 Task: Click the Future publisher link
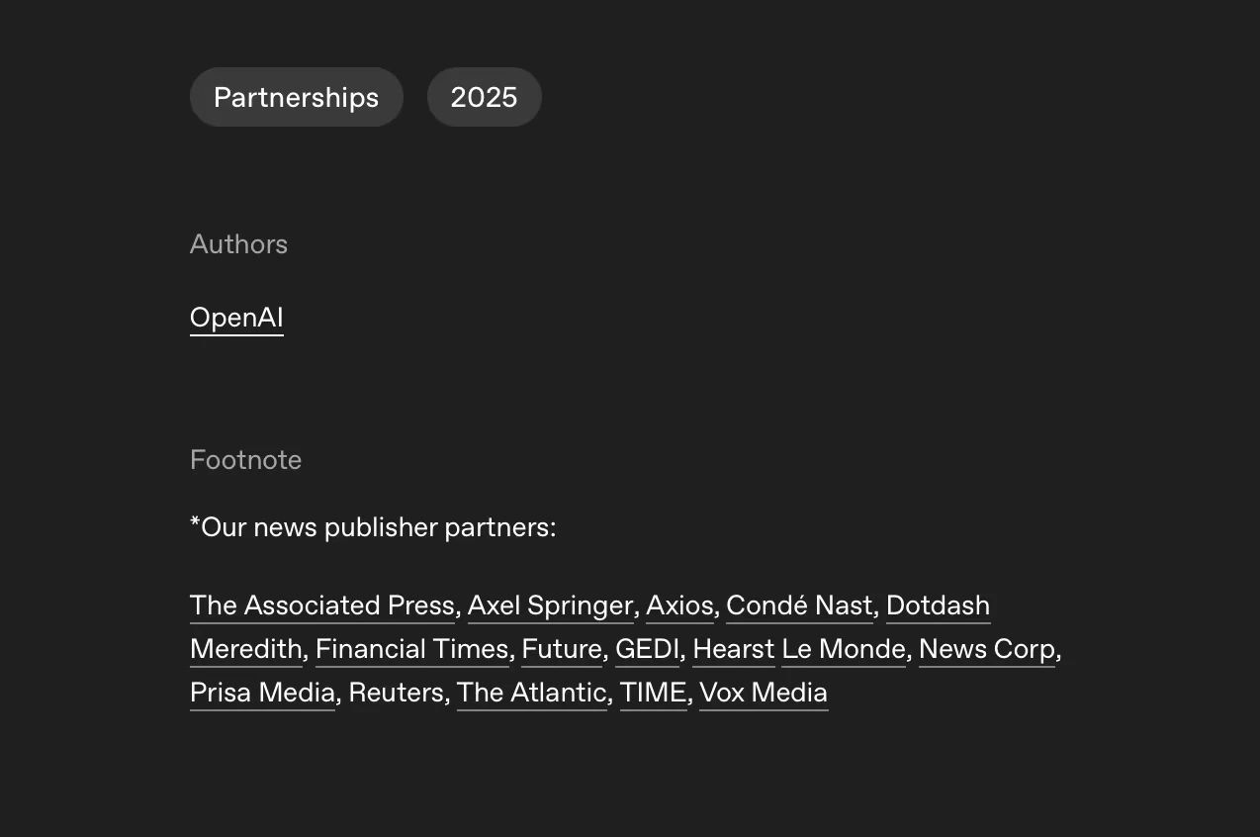pos(562,649)
